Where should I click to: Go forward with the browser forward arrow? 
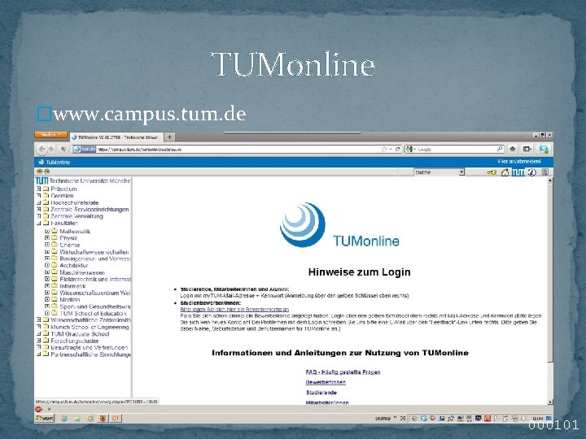coord(51,150)
